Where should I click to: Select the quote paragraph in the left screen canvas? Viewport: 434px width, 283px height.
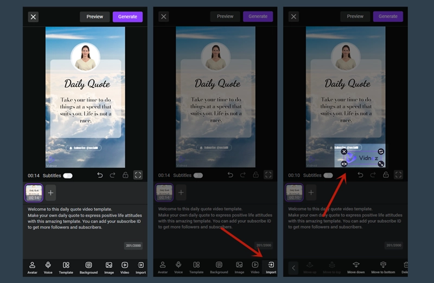[86, 110]
